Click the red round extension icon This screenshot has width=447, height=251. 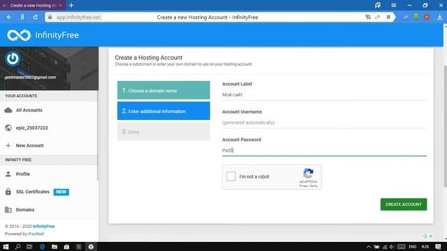point(427,17)
